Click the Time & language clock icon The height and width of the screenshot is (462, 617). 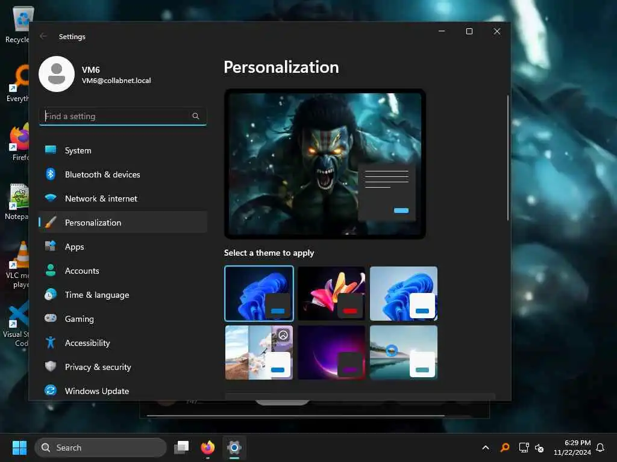pos(51,294)
